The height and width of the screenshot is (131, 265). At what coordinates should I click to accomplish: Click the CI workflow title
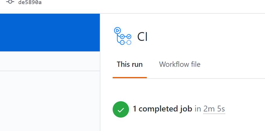(142, 36)
